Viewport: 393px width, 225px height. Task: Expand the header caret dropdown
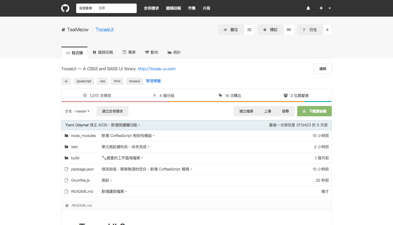330,8
